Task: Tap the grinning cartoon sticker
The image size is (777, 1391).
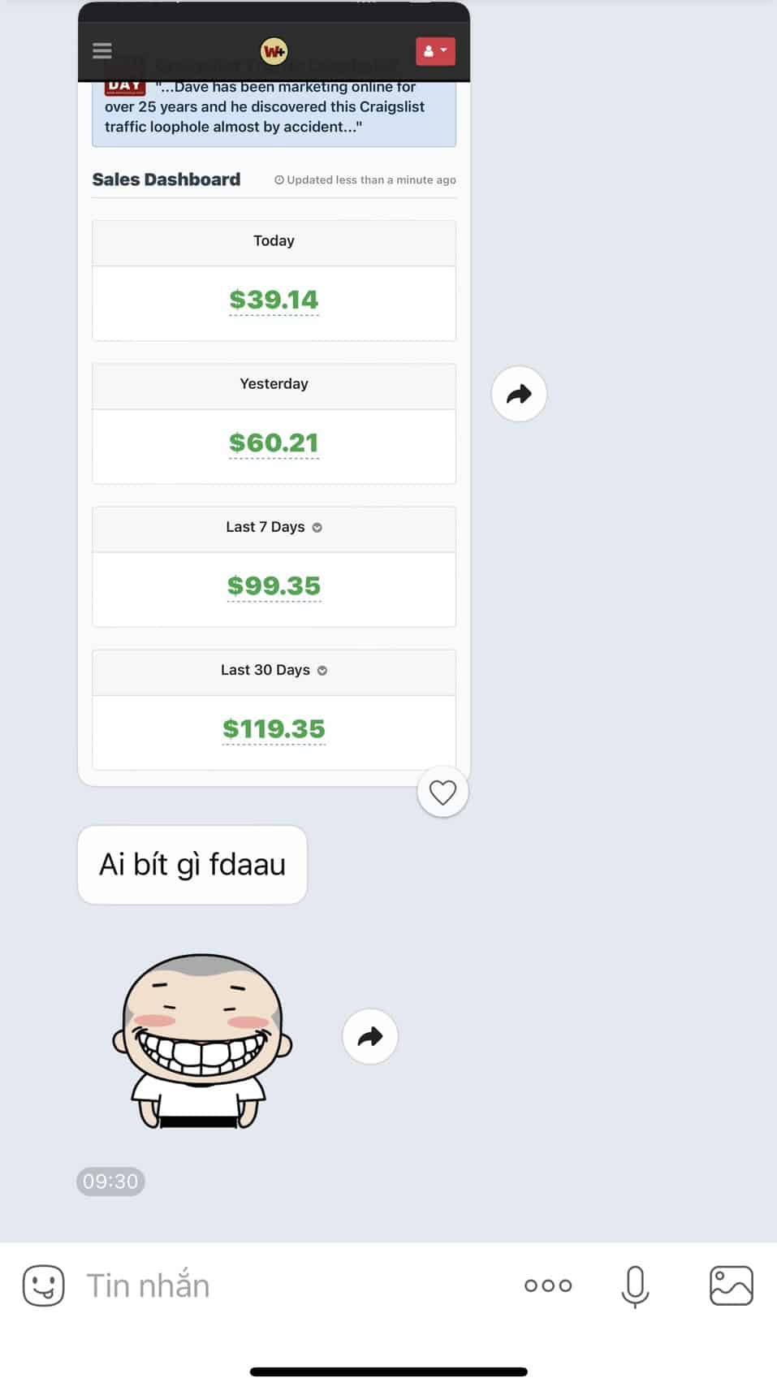Action: [x=201, y=1041]
